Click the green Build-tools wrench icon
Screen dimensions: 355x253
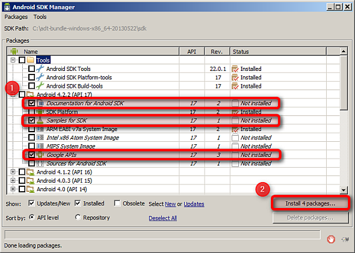[40, 86]
